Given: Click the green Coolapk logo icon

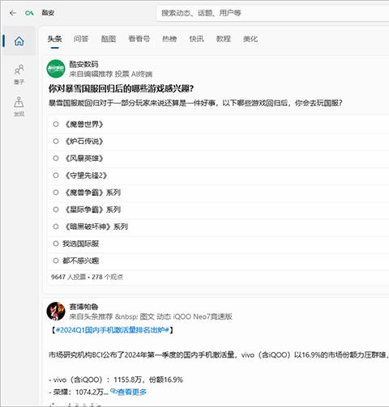Looking at the screenshot, I should pos(29,13).
